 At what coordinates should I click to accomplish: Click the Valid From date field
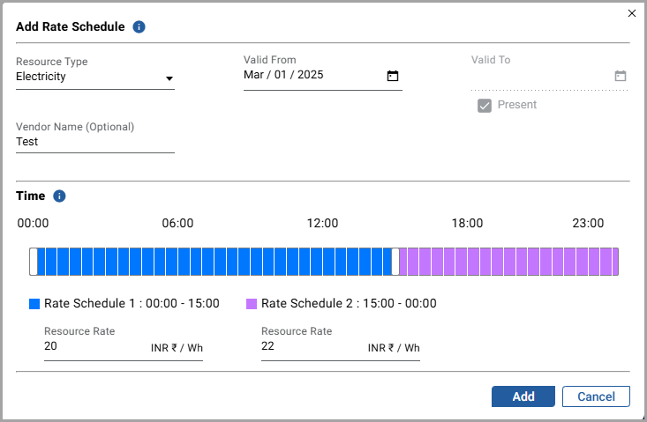[312, 75]
